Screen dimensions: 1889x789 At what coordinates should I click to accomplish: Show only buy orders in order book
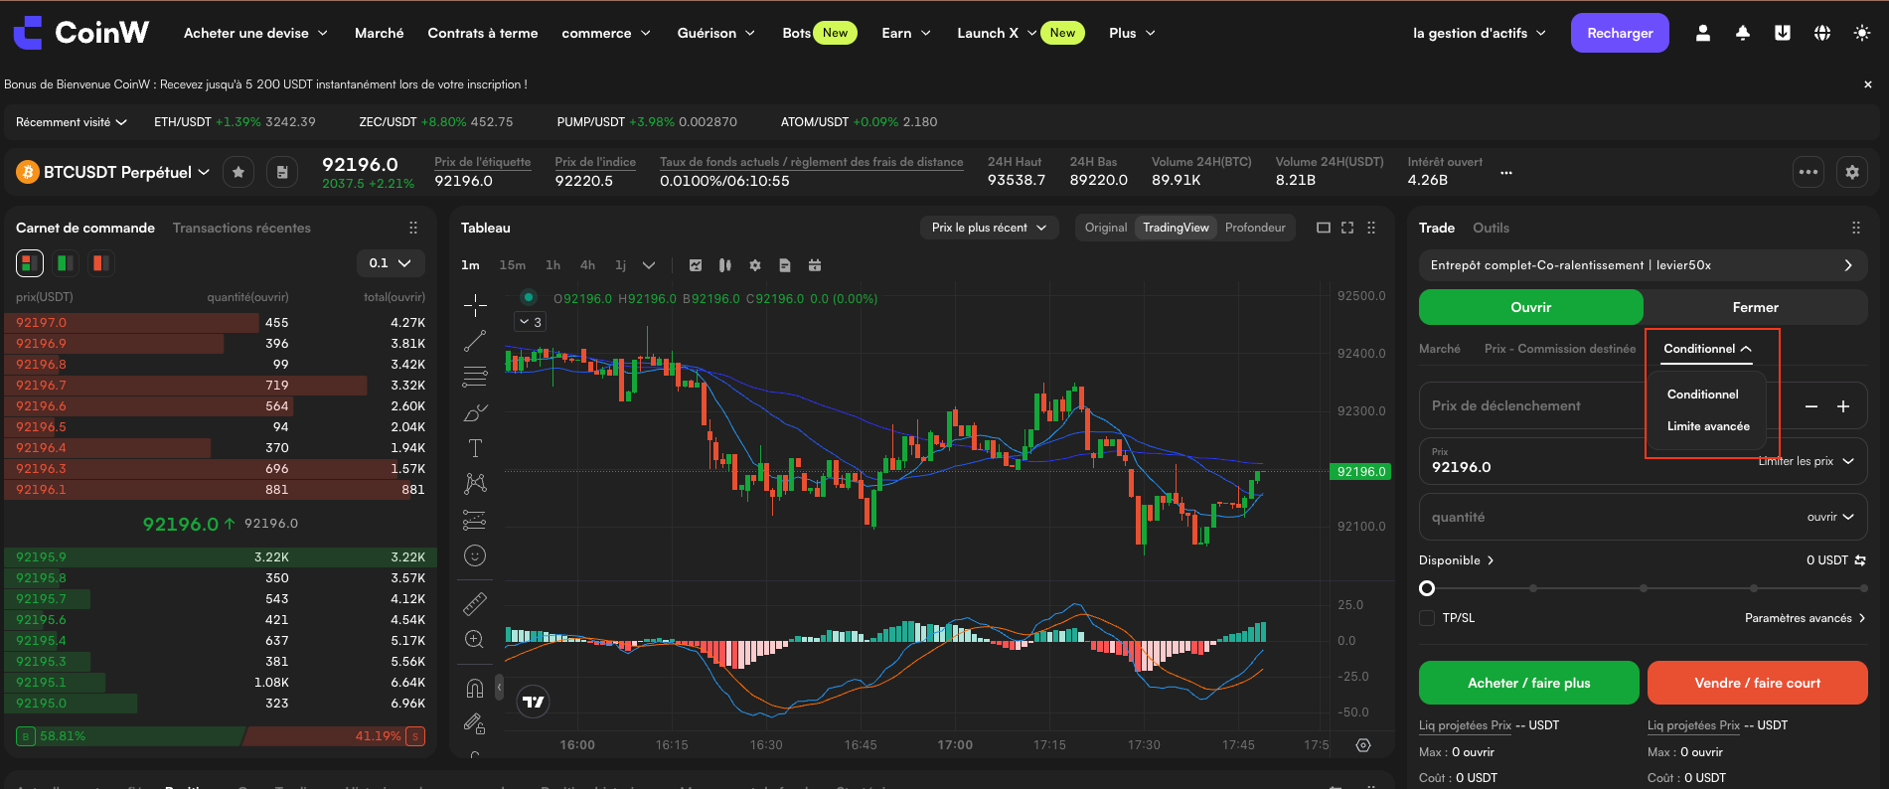tap(66, 263)
